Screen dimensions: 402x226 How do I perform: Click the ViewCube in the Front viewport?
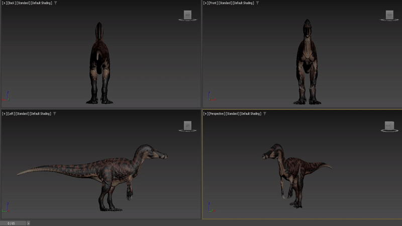[x=389, y=15]
